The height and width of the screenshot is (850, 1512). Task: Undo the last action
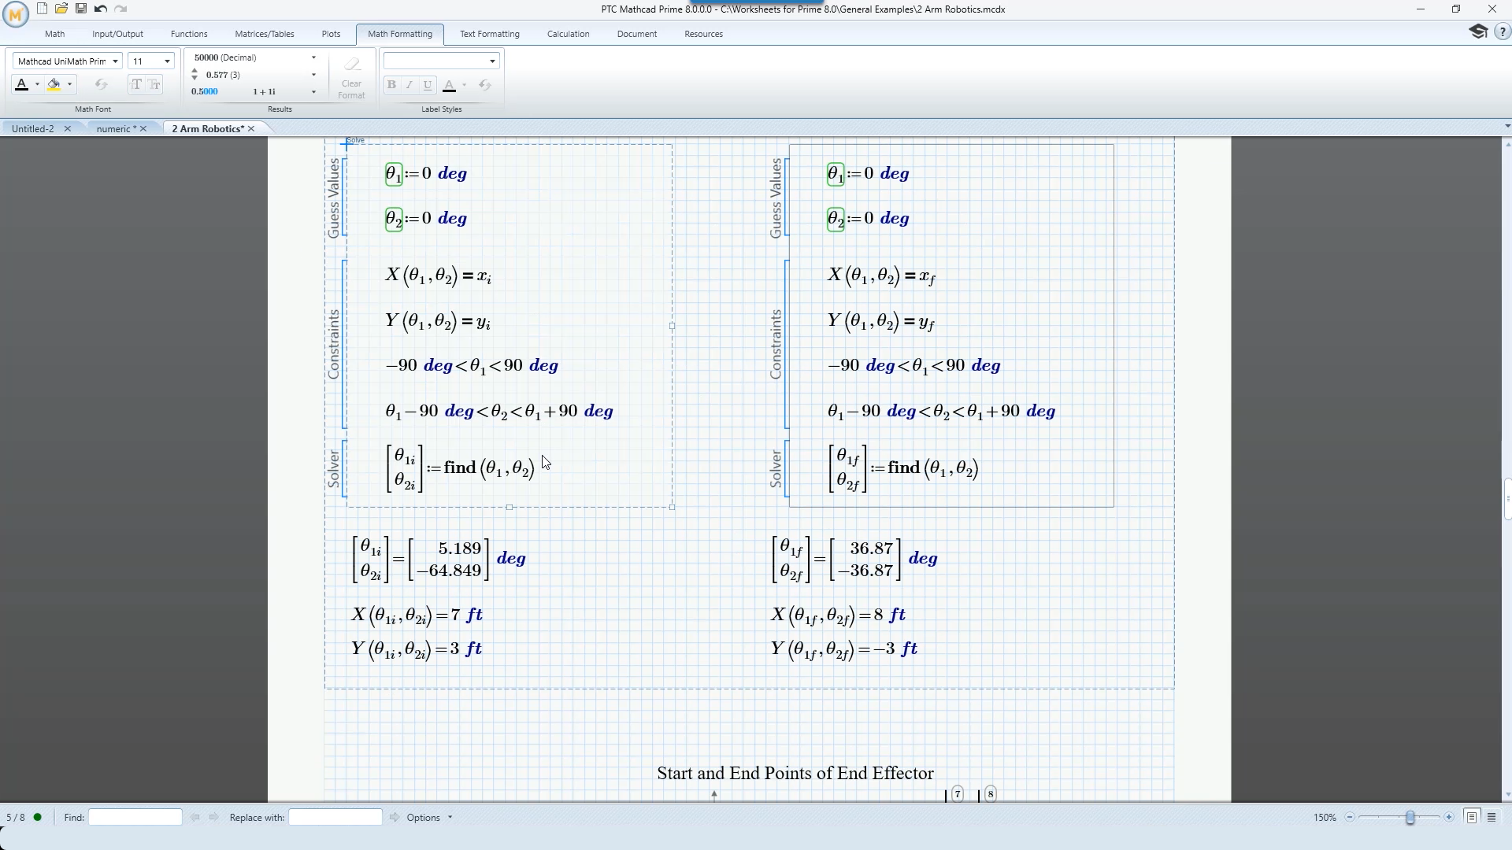click(x=101, y=9)
